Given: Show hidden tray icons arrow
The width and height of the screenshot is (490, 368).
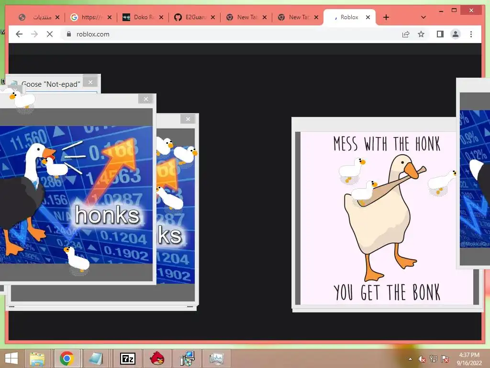Looking at the screenshot, I should [410, 359].
